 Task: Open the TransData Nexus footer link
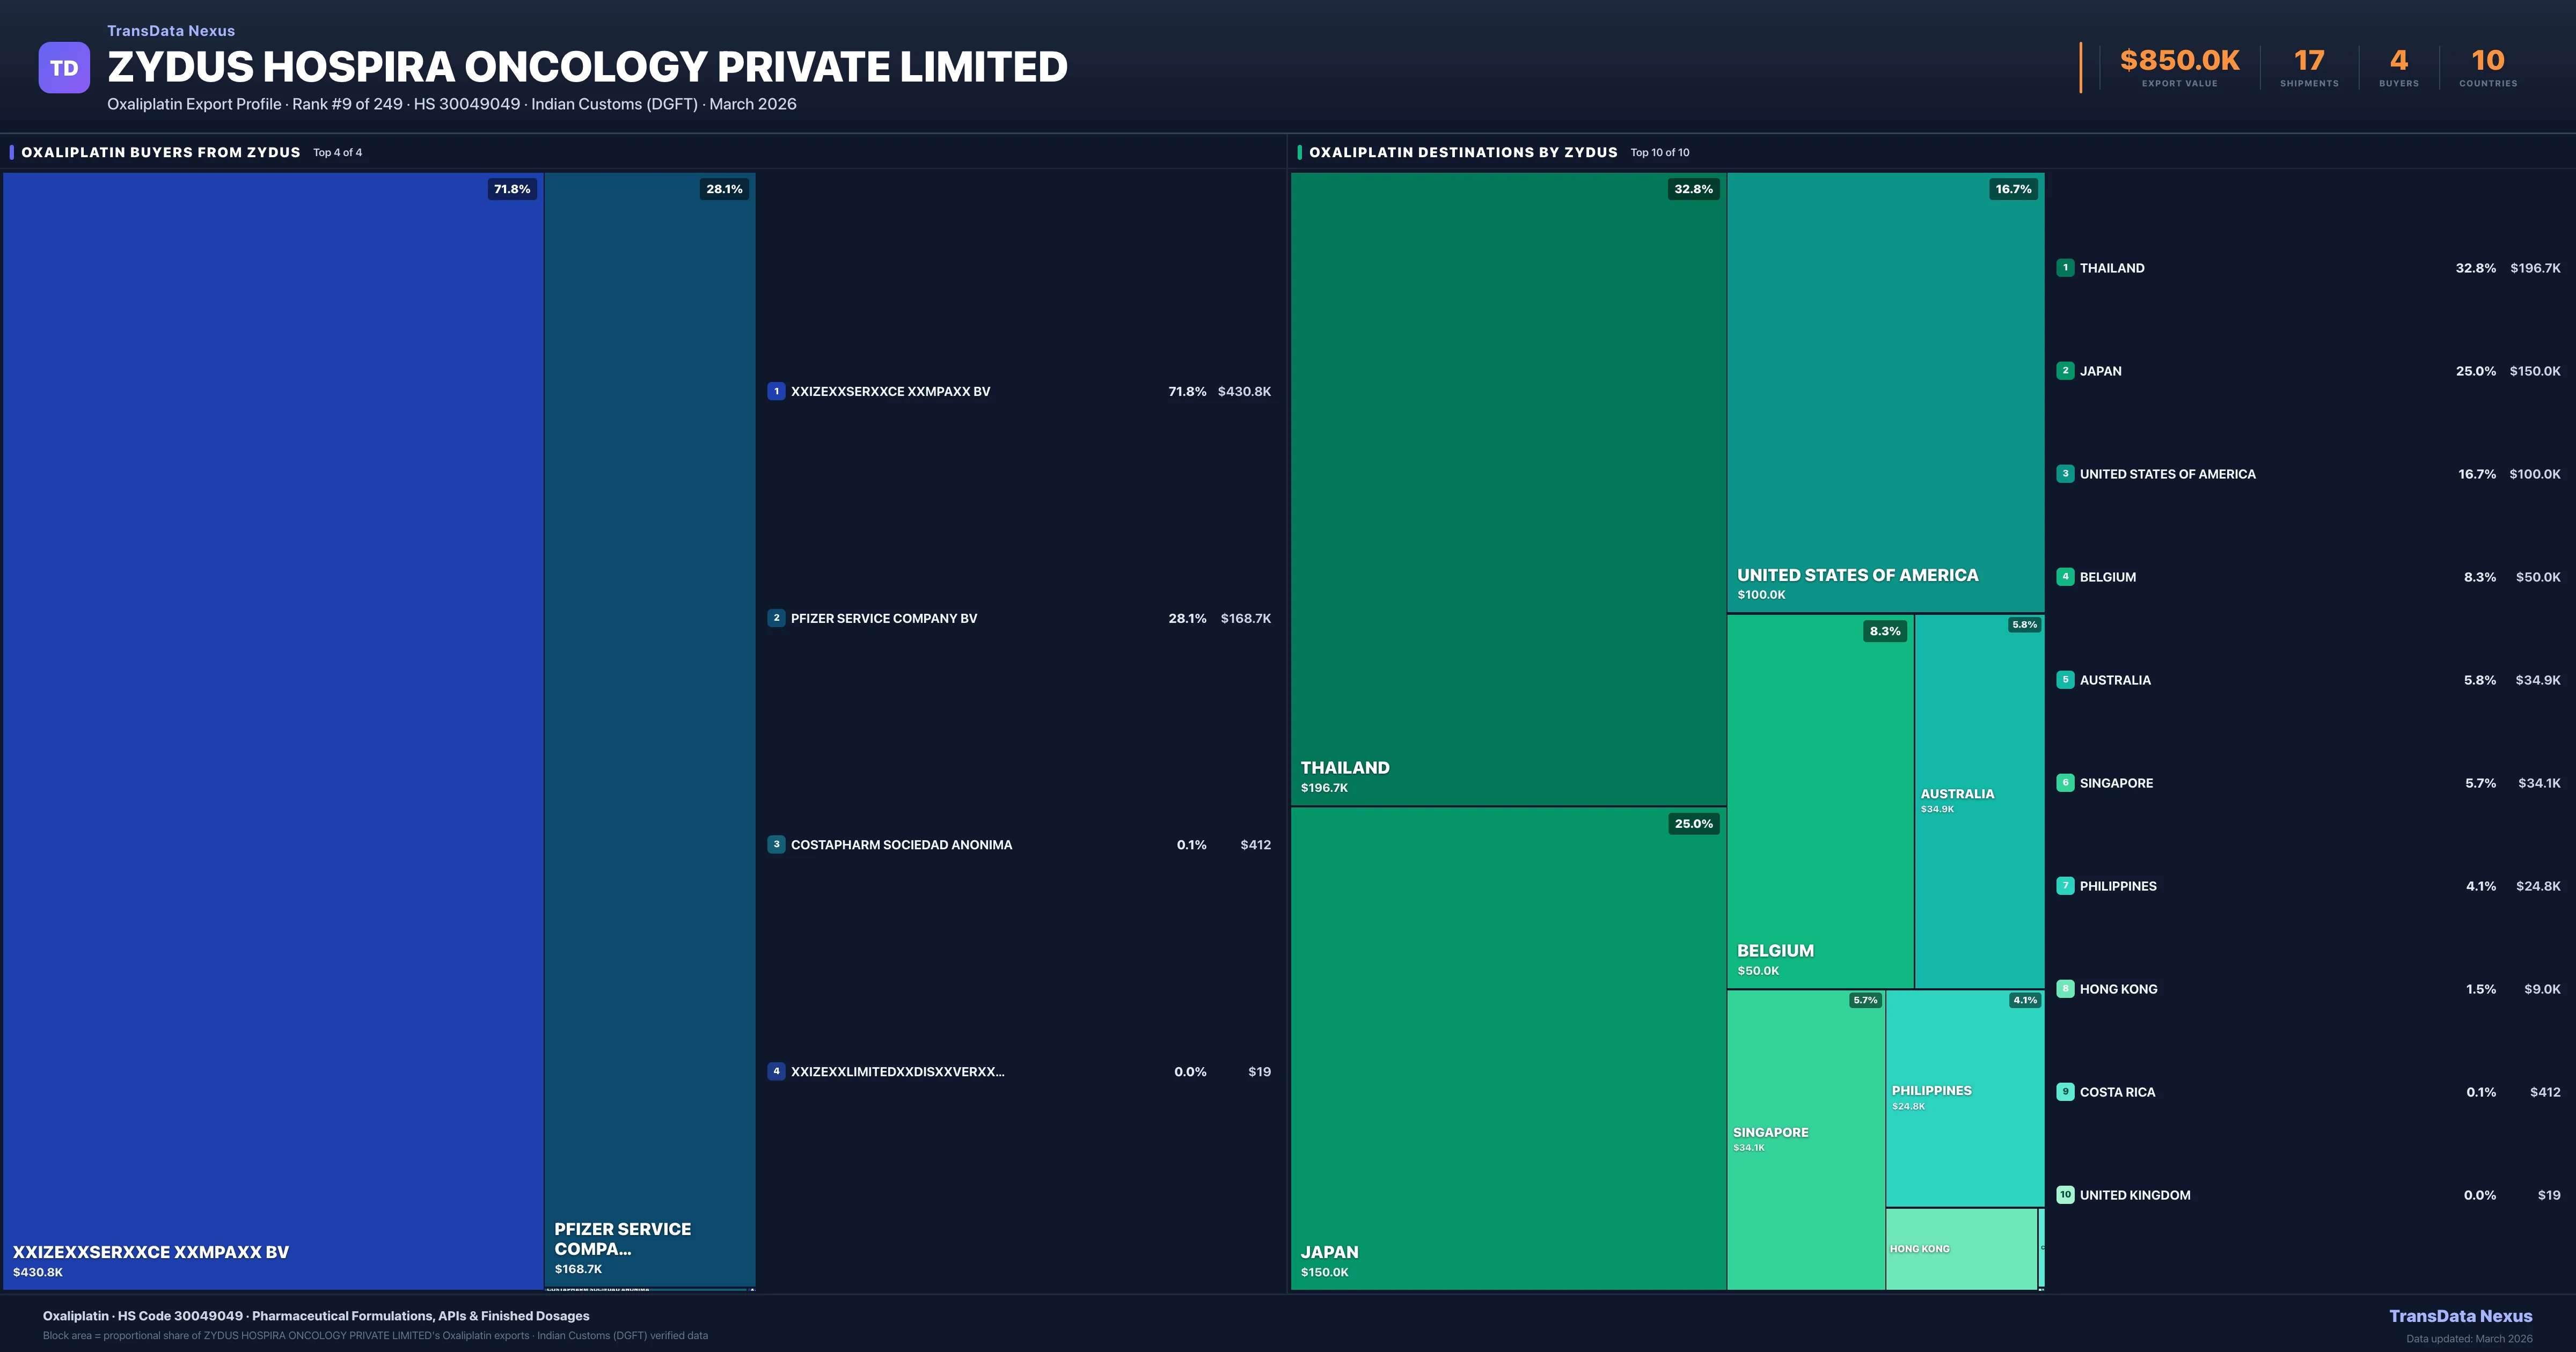[x=2460, y=1316]
